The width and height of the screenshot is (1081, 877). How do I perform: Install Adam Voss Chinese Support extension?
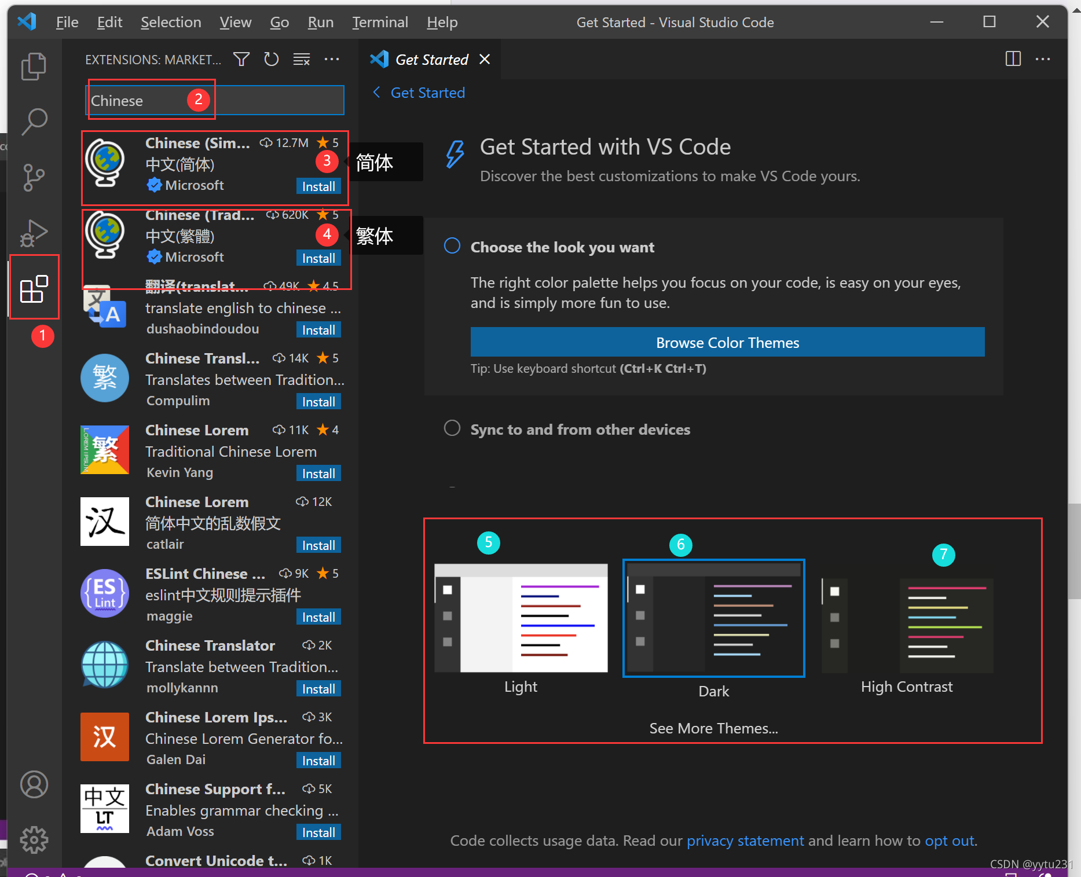318,832
